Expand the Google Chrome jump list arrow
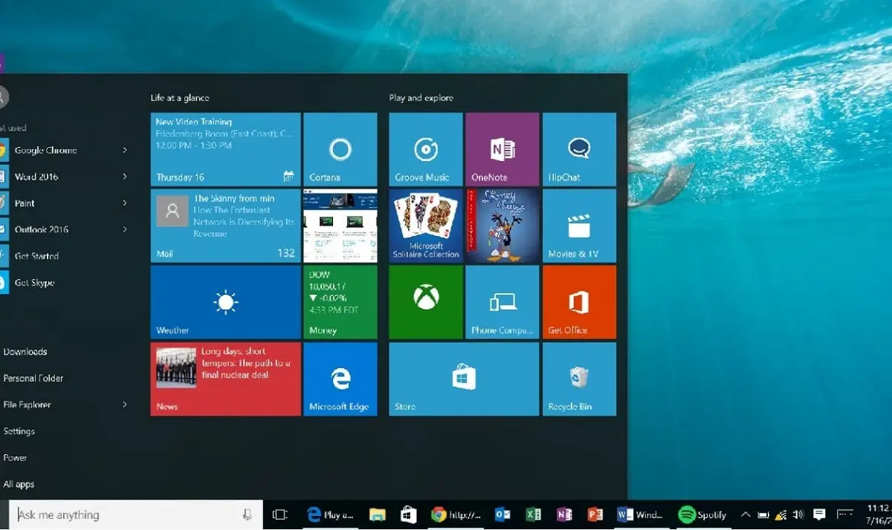The height and width of the screenshot is (530, 892). (125, 150)
